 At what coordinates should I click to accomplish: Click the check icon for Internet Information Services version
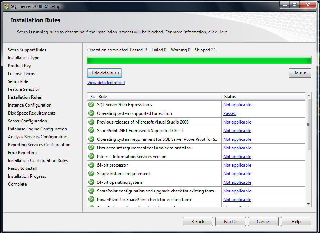91,157
